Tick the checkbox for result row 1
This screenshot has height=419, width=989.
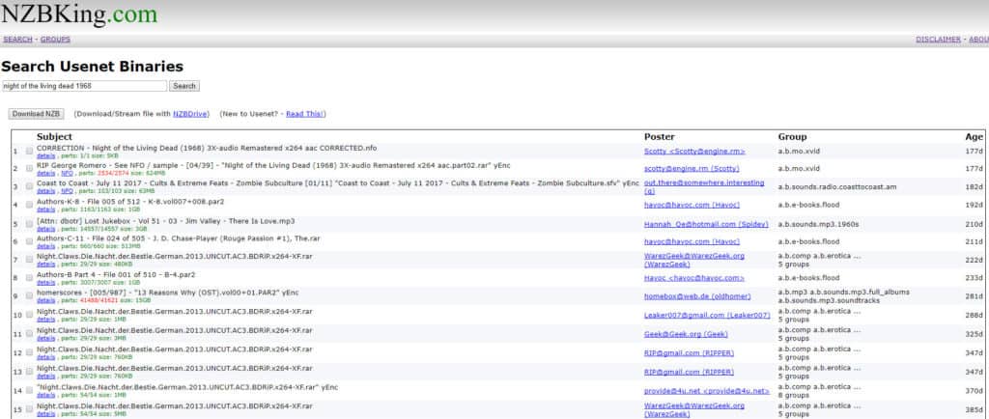pos(29,152)
